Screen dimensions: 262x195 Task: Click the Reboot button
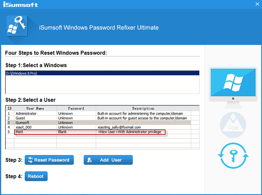tap(36, 176)
